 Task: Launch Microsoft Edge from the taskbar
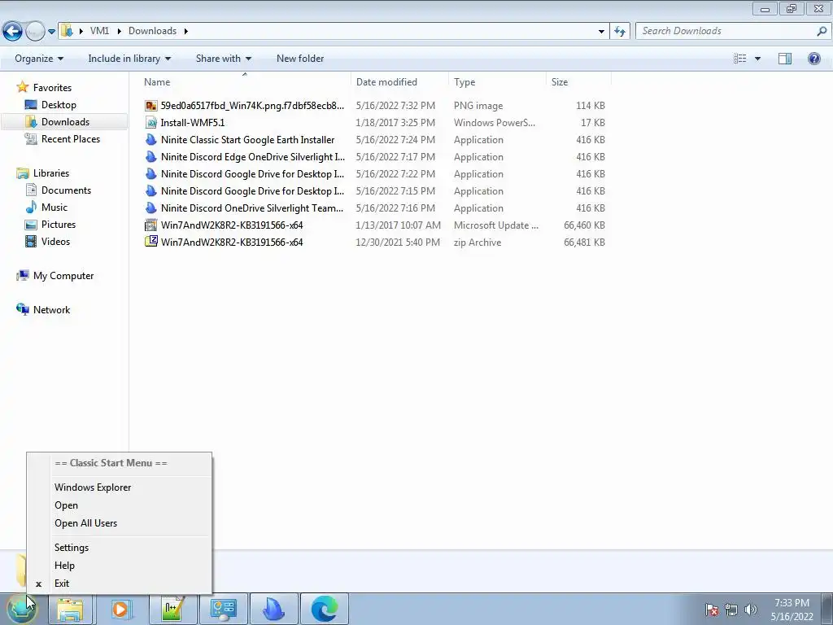324,609
